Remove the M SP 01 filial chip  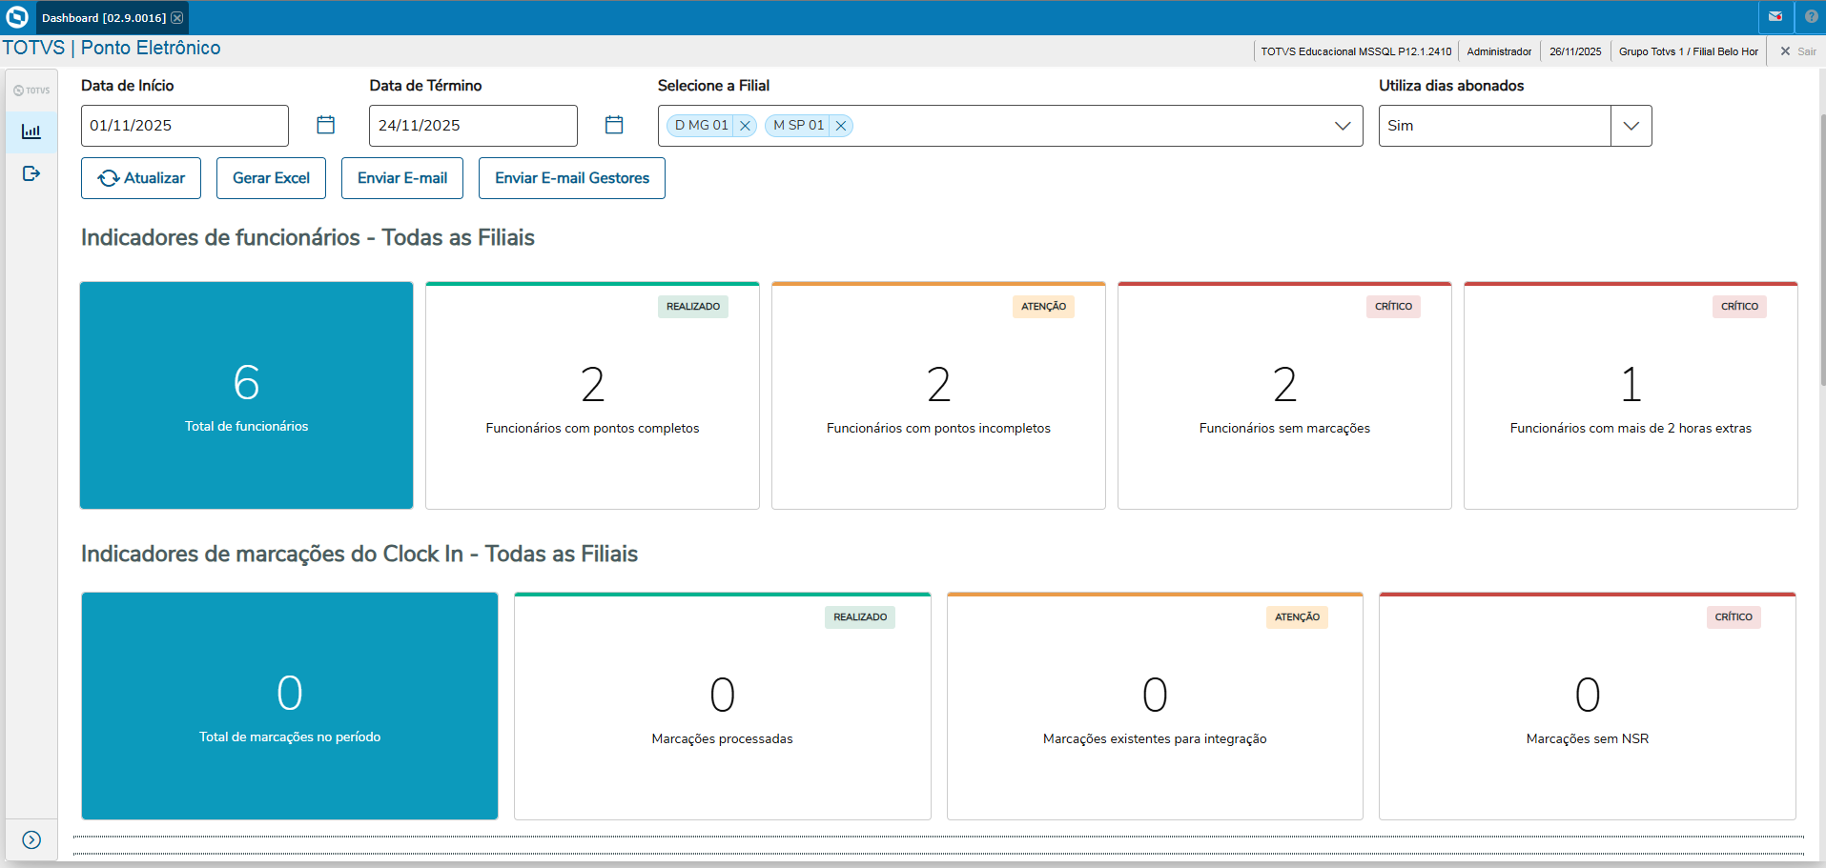[x=841, y=126]
